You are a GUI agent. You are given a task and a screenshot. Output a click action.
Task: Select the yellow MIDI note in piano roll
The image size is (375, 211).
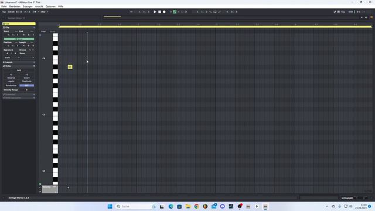click(70, 67)
